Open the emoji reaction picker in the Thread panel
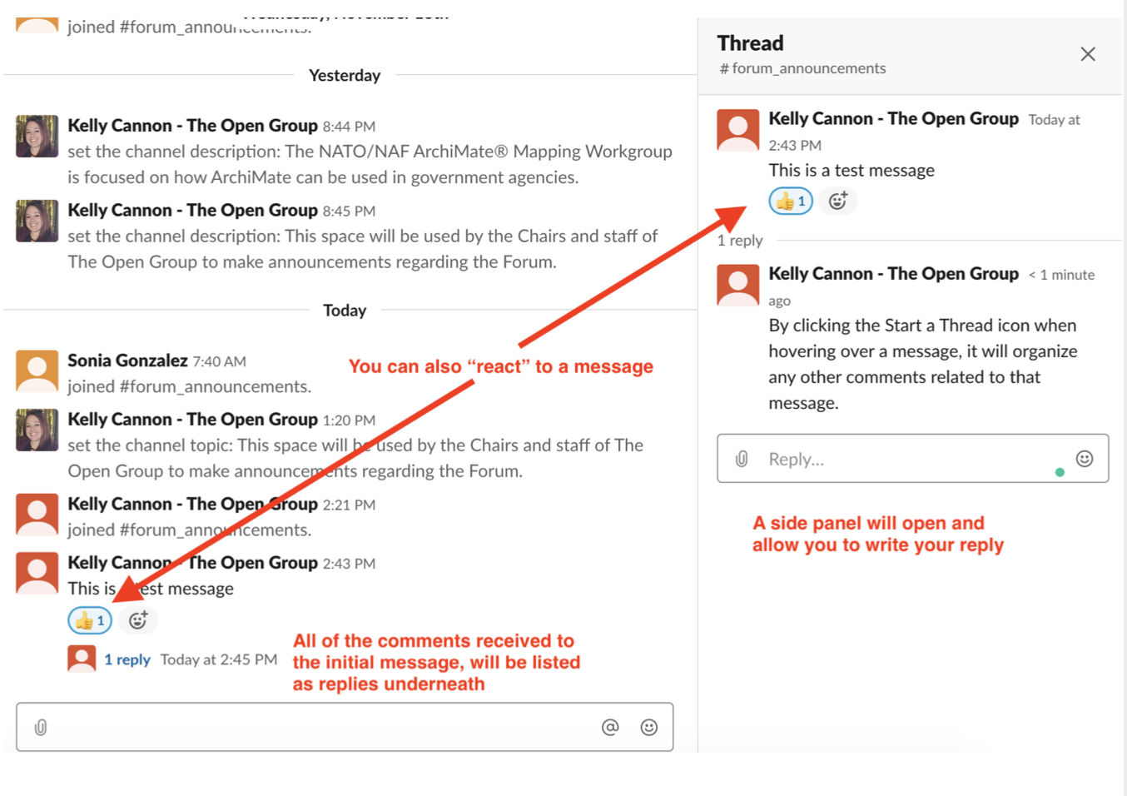 tap(837, 201)
